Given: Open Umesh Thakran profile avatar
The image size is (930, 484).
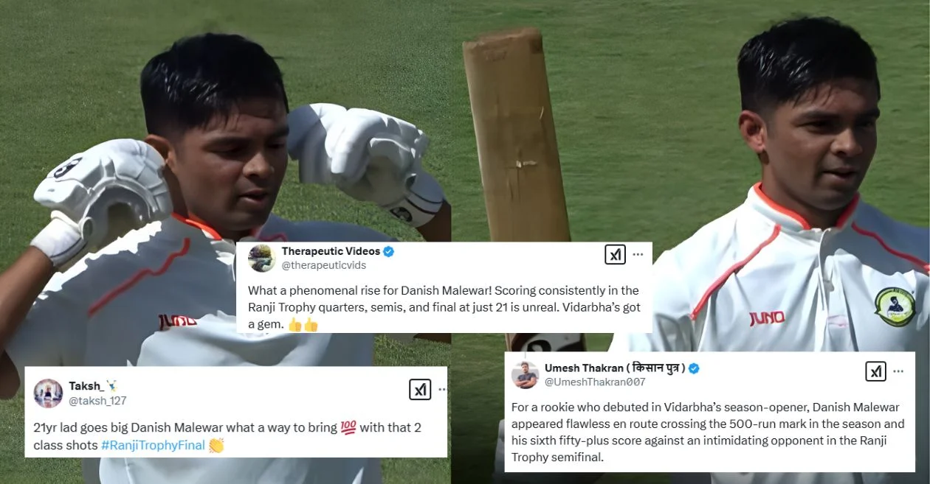Looking at the screenshot, I should tap(525, 374).
